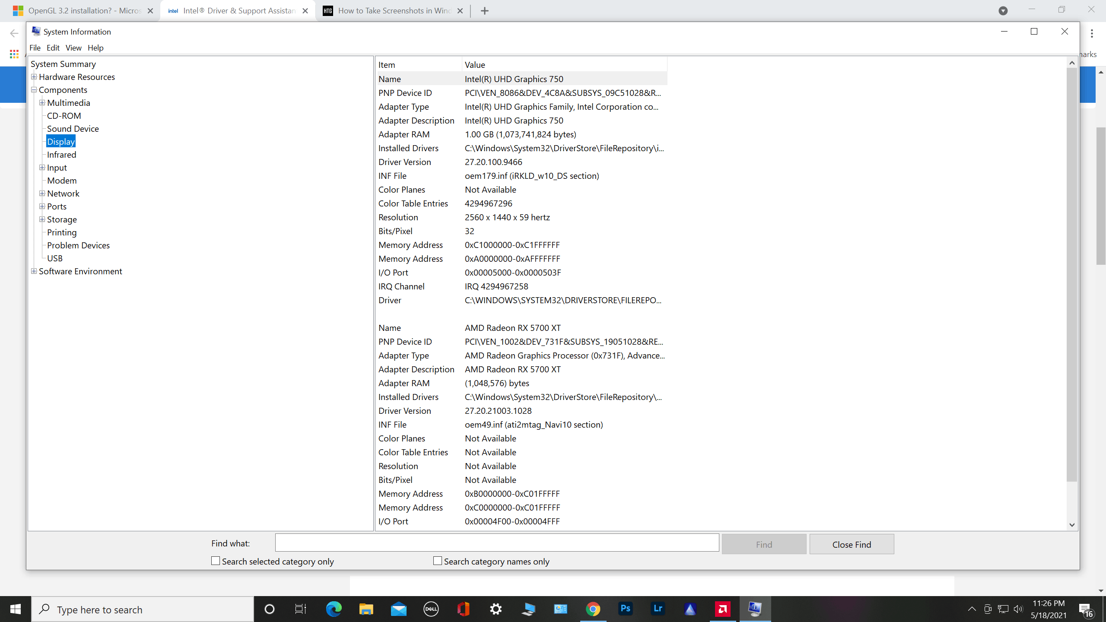This screenshot has height=622, width=1106.
Task: Click the System Information app icon
Action: pos(35,31)
